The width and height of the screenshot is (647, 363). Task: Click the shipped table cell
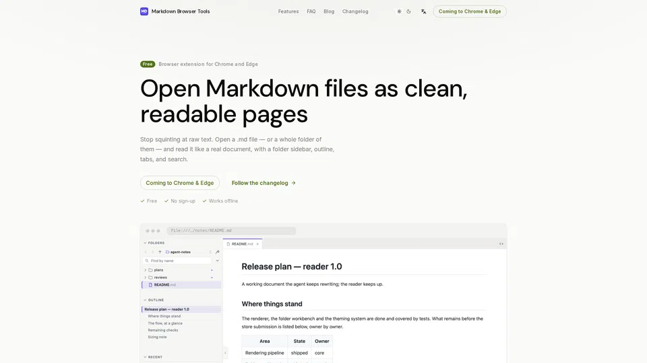click(x=299, y=353)
